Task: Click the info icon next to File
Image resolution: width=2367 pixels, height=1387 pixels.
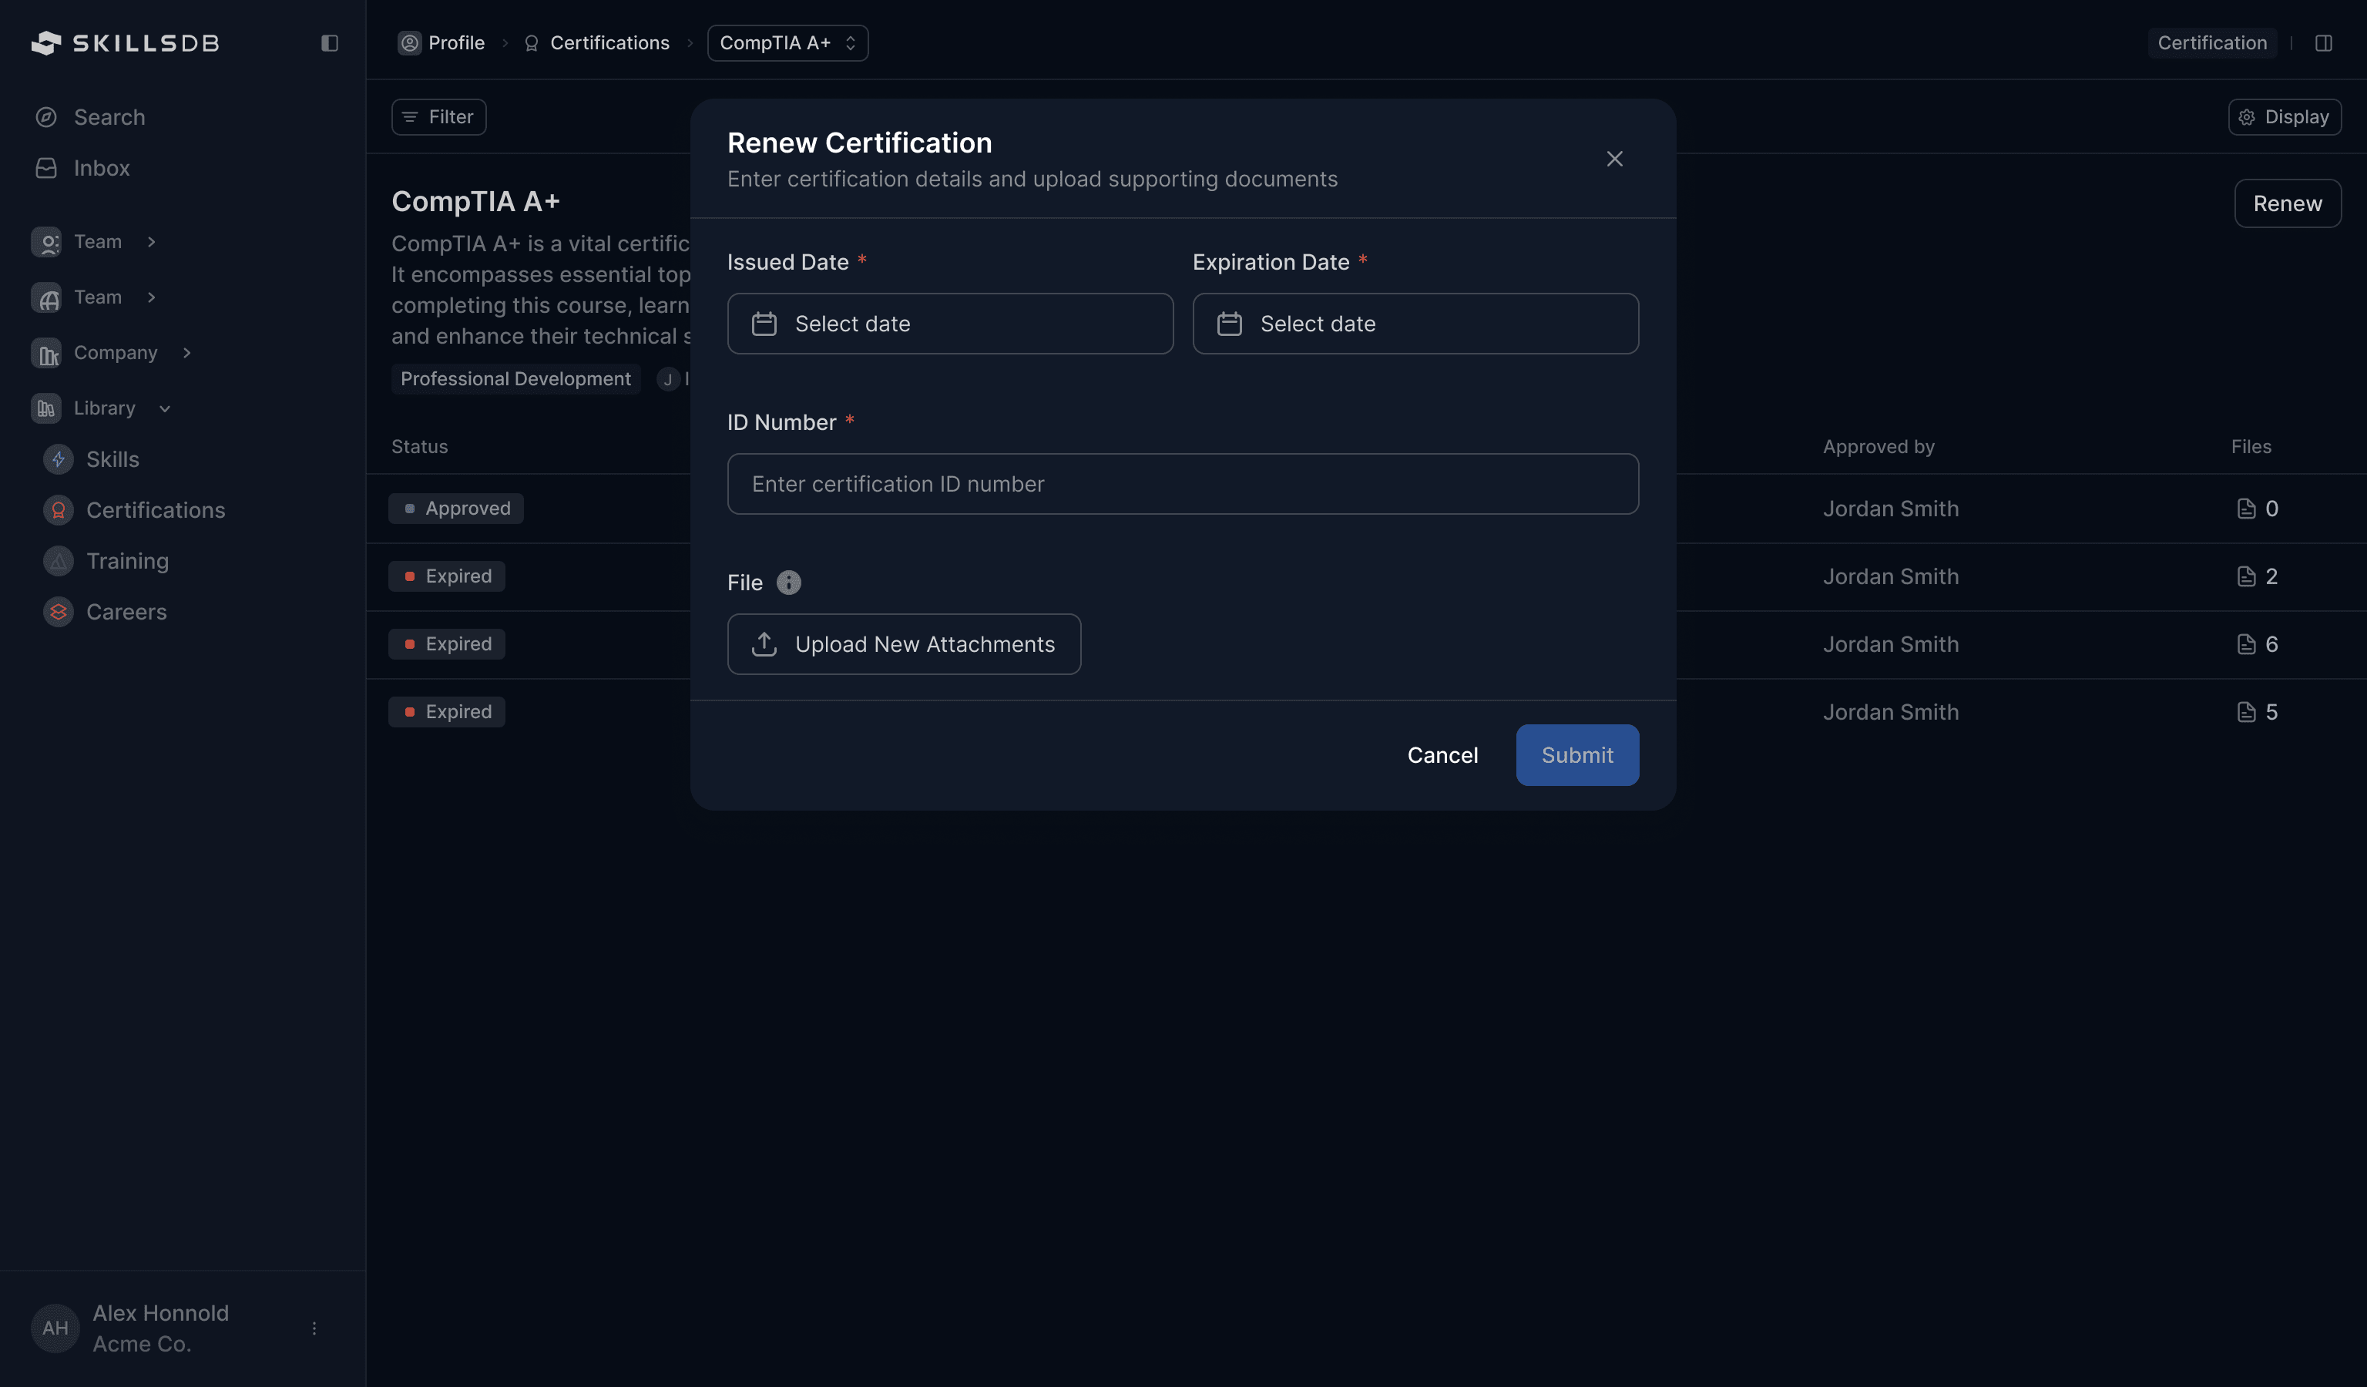Action: [x=789, y=583]
